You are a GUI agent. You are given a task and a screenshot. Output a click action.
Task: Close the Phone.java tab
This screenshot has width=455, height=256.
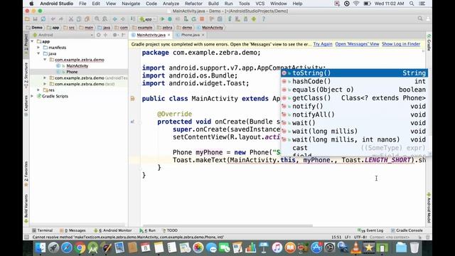click(x=203, y=35)
